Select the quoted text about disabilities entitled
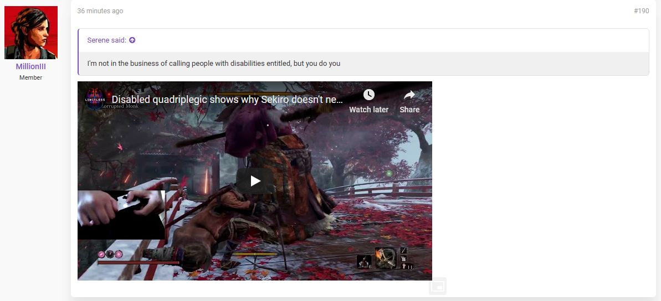Image resolution: width=661 pixels, height=301 pixels. pyautogui.click(x=214, y=64)
